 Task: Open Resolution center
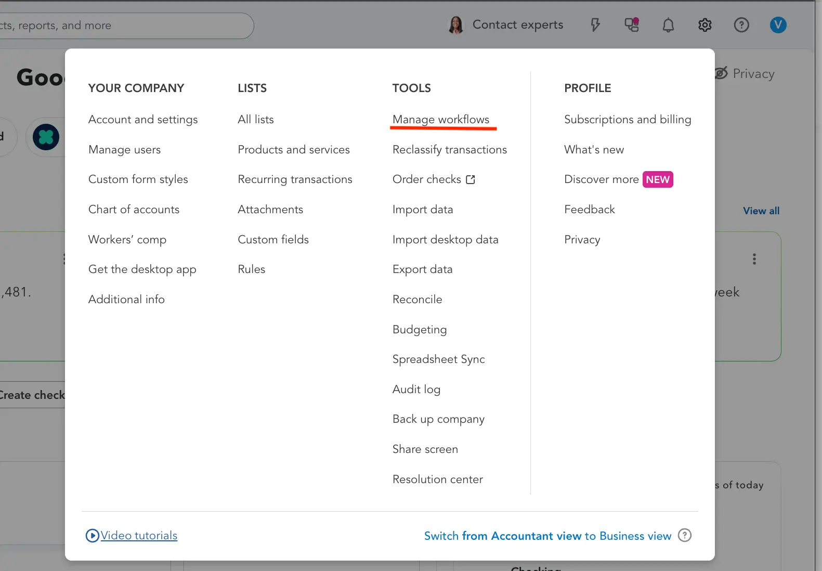438,479
